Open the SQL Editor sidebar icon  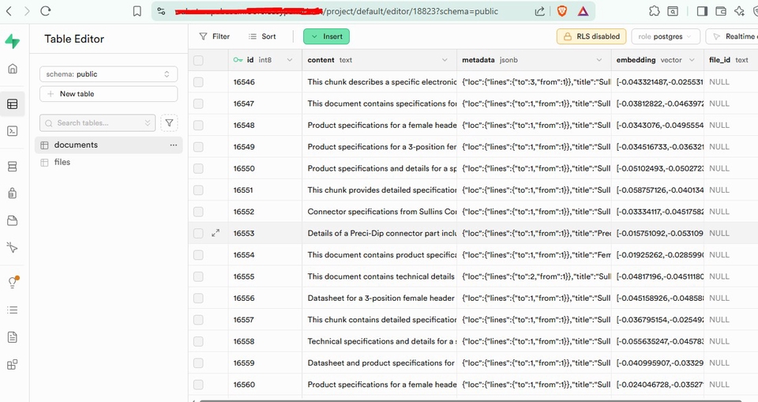click(x=13, y=131)
